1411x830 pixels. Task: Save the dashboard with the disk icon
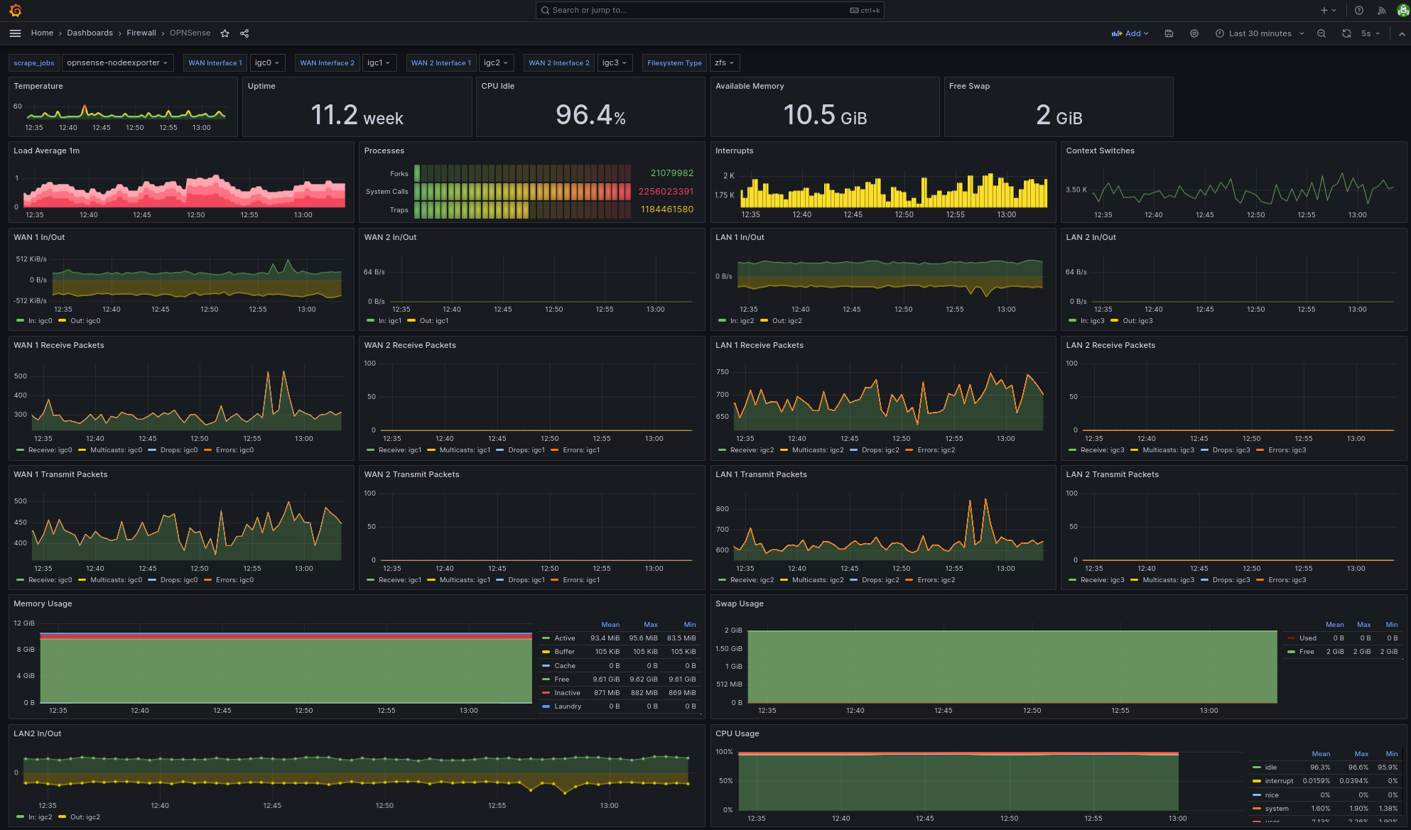(x=1169, y=33)
